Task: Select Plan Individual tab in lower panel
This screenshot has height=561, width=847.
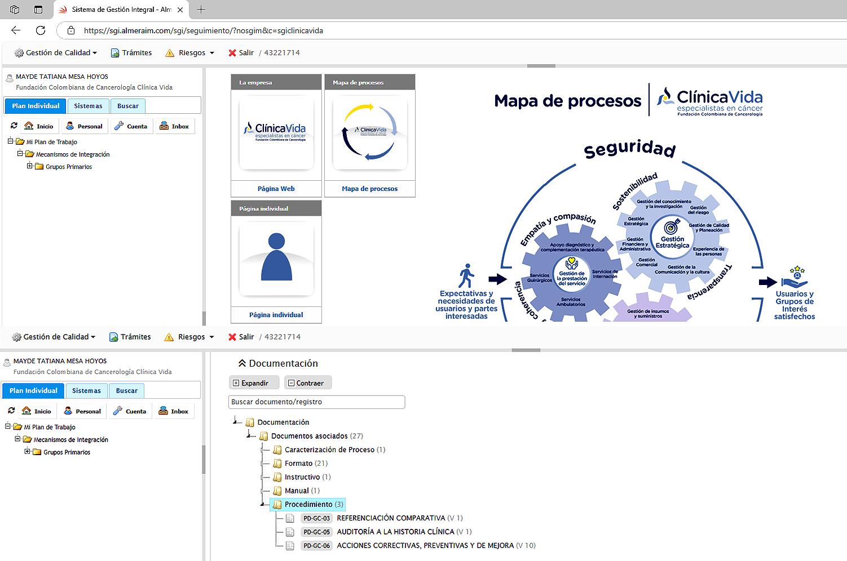Action: coord(33,390)
